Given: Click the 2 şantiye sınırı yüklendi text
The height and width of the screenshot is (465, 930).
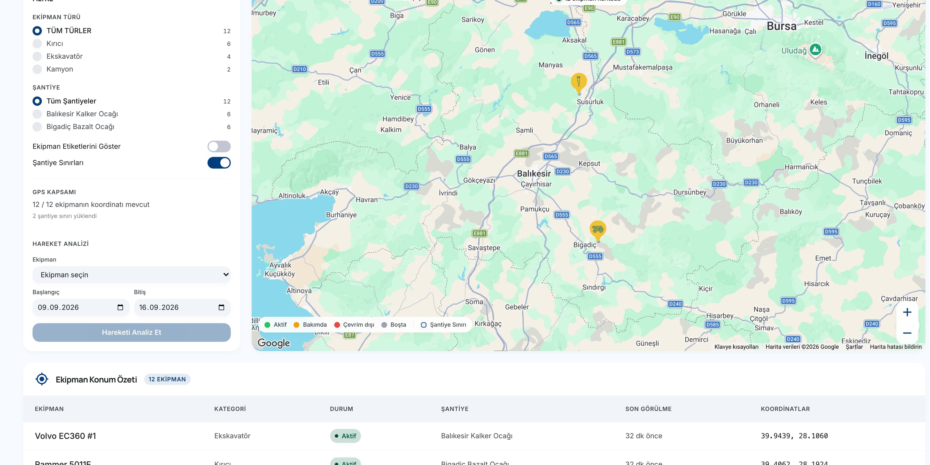Looking at the screenshot, I should [65, 216].
